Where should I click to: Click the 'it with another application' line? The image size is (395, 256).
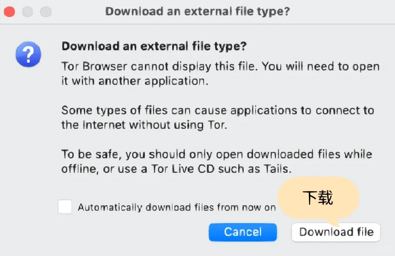pos(135,81)
